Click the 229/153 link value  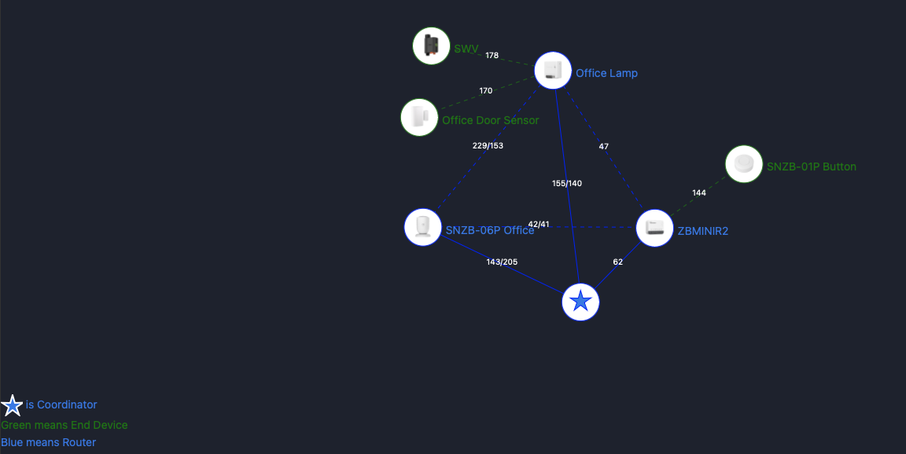(x=488, y=145)
